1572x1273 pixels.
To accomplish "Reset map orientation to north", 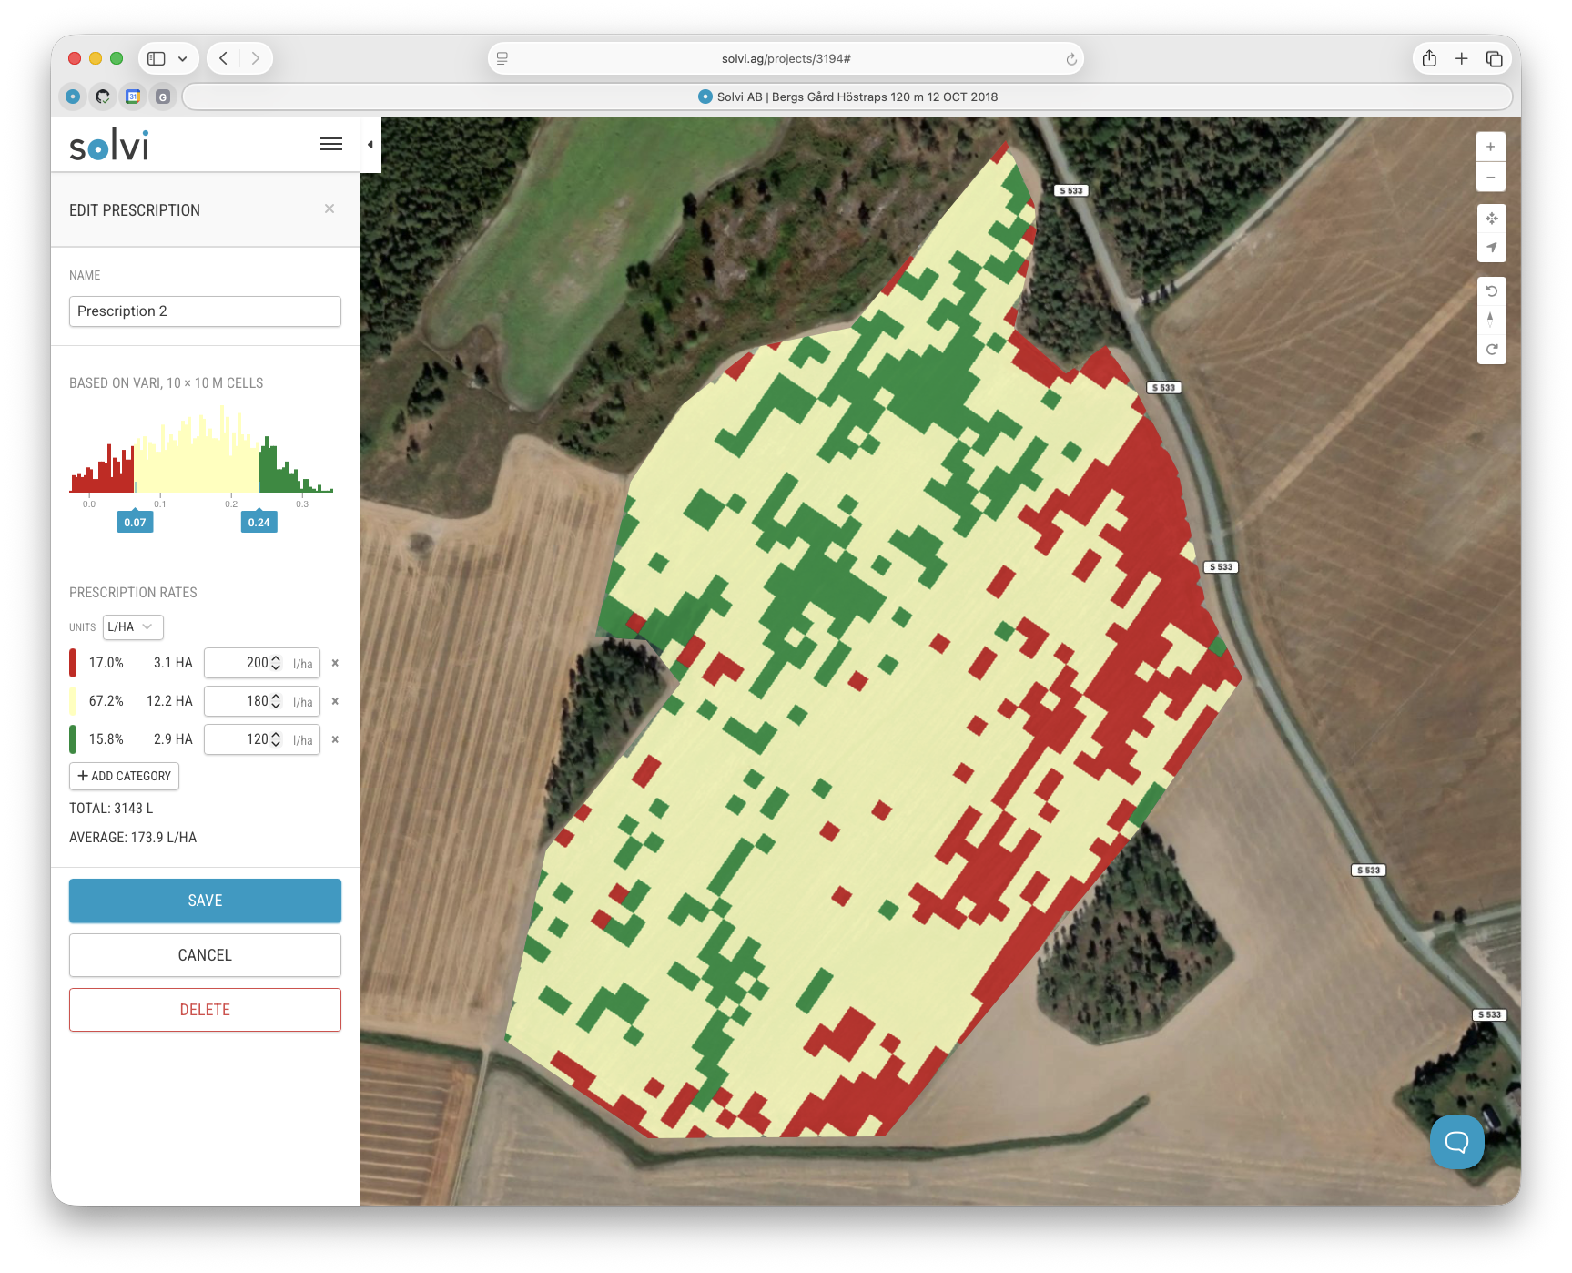I will coord(1491,320).
